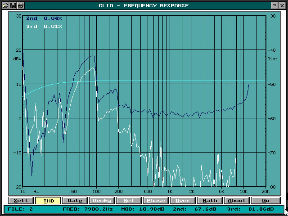This screenshot has width=288, height=216.
Task: Click 3rd: -81.86dB status readout
Action: pos(250,209)
